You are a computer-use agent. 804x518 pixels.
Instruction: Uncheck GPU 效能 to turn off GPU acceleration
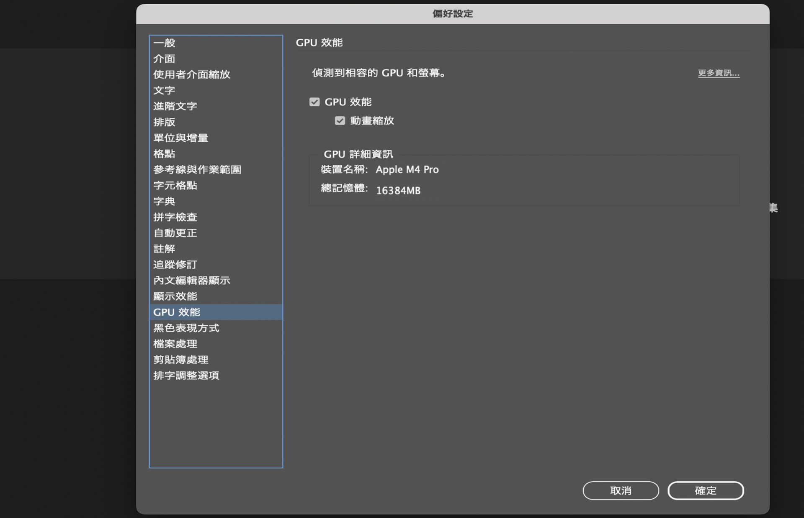[x=314, y=102]
